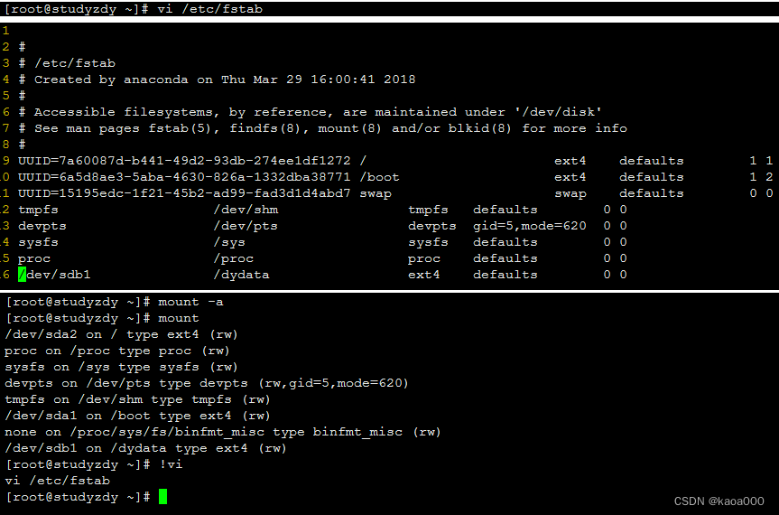The image size is (779, 515).
Task: Click '/dev/sda1 on /boot' output line
Action: click(x=137, y=416)
